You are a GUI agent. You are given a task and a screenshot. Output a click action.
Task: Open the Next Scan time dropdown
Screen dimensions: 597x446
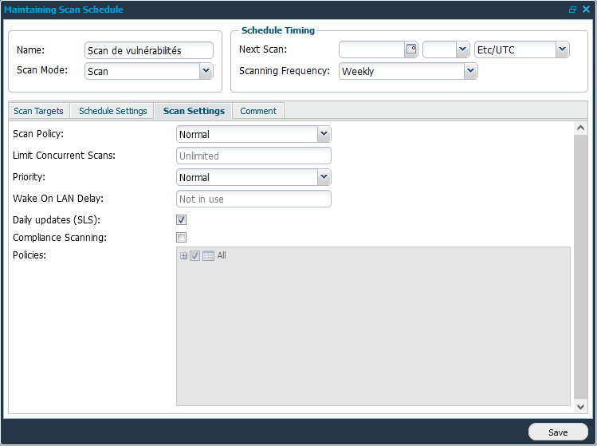click(x=462, y=49)
